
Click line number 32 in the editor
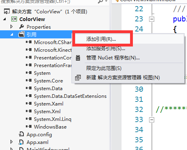pos(139,110)
